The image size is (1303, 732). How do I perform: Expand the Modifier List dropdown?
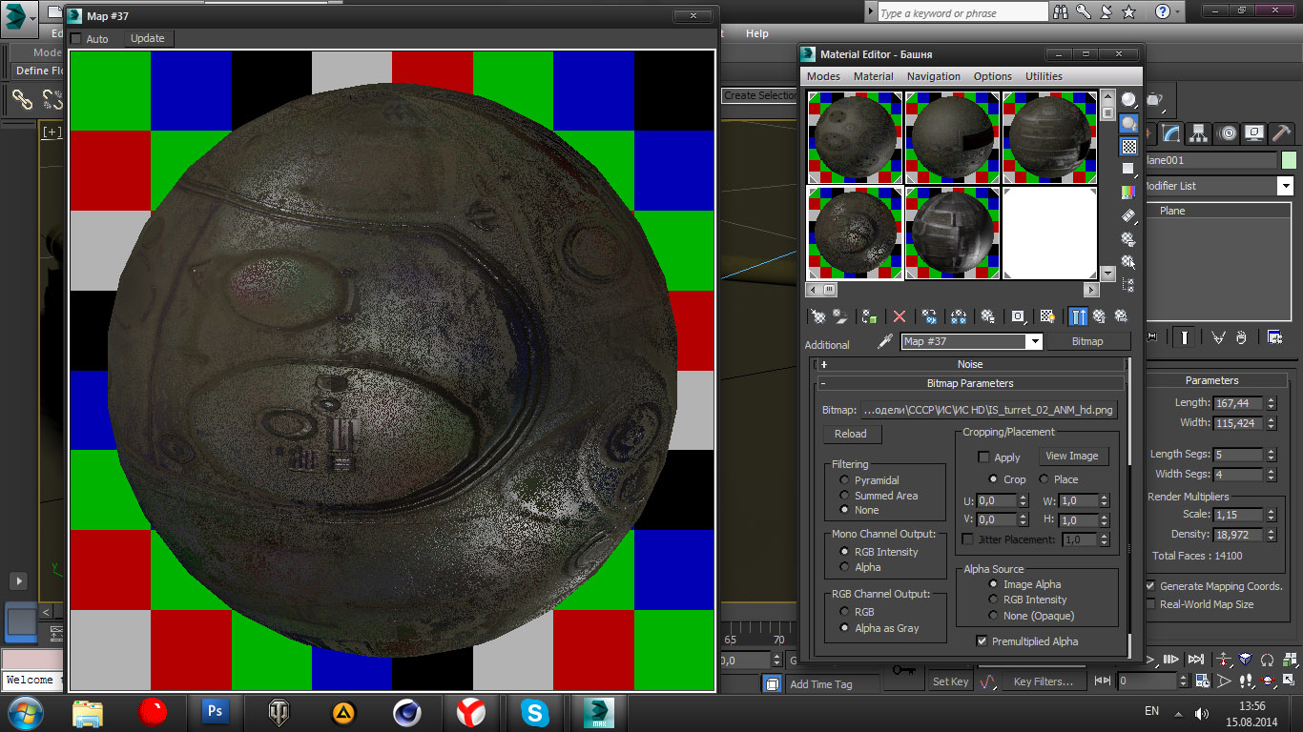pos(1285,186)
